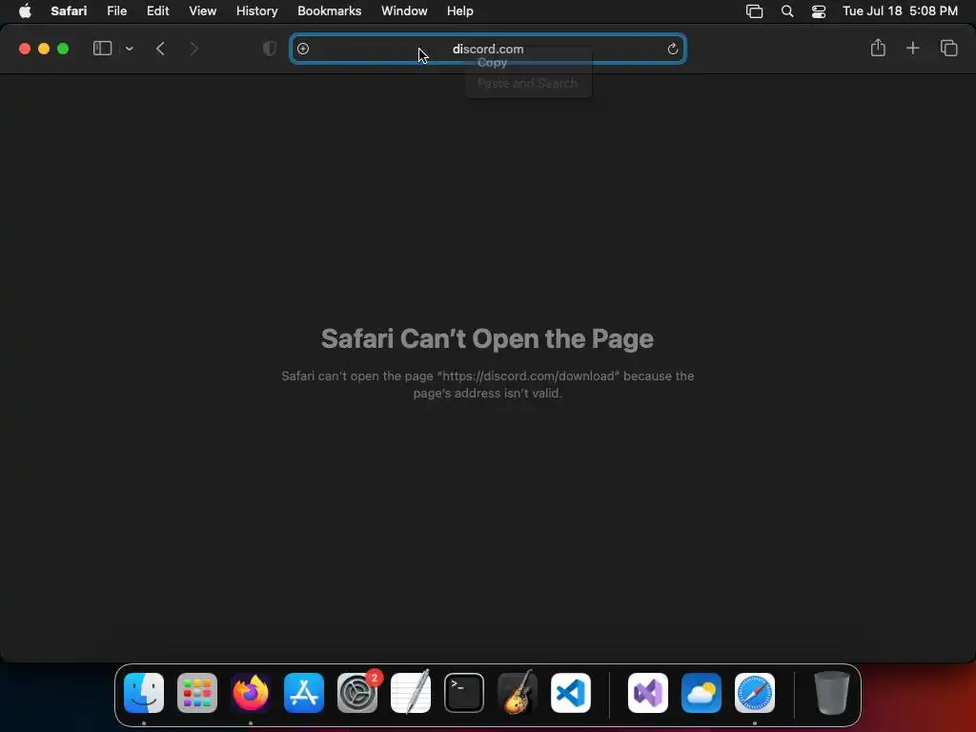Launch GarageBand from the Dock

(x=518, y=693)
